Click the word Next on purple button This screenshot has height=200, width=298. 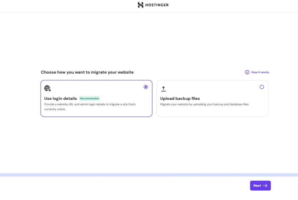pos(257,185)
